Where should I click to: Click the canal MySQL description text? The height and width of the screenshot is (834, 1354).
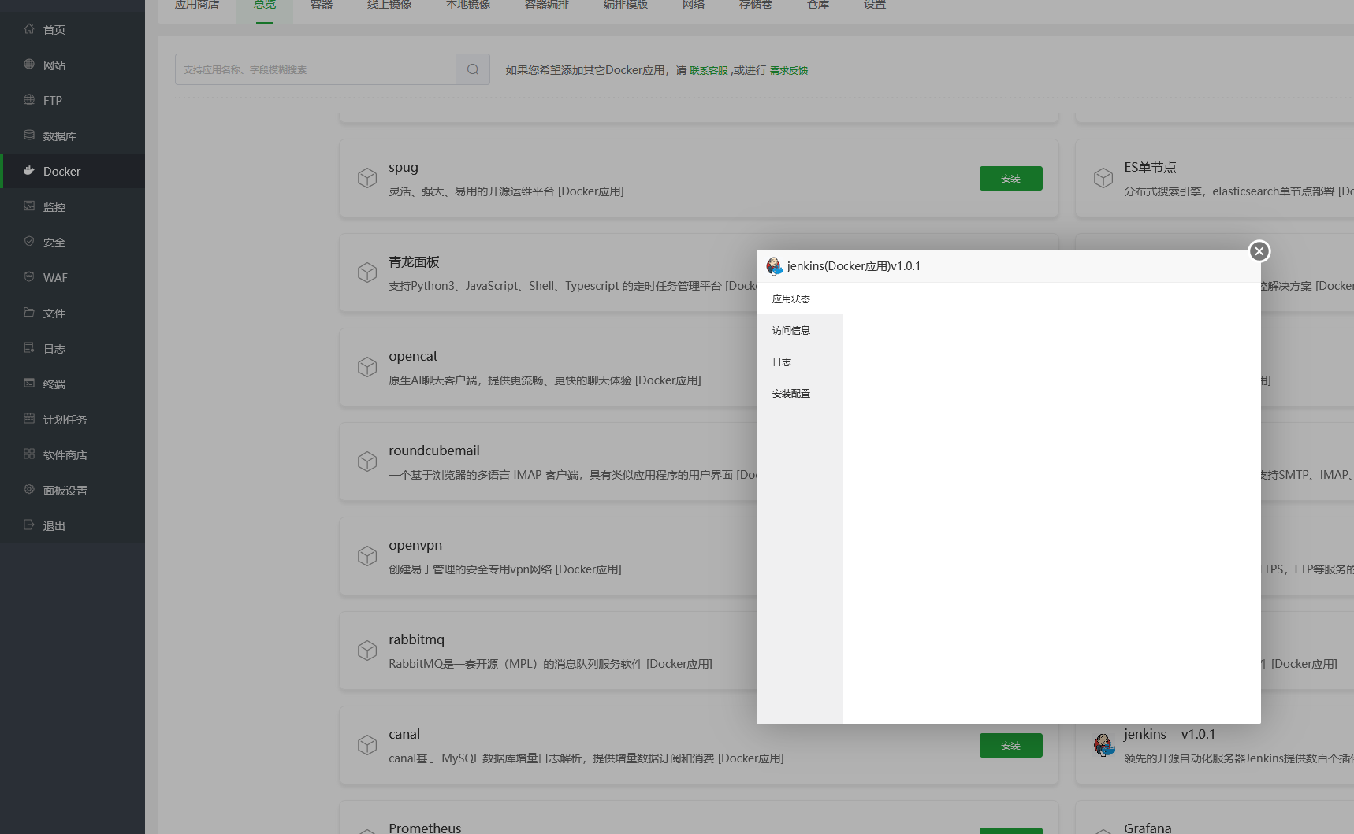[586, 758]
